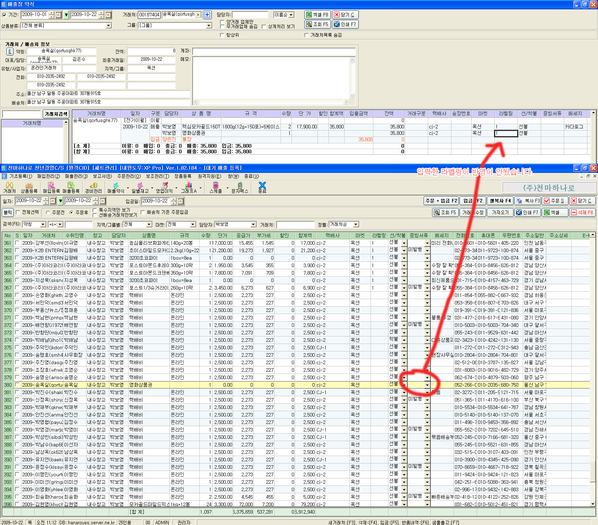Enable 무거래업체 숨김 checkbox
Image resolution: width=598 pixels, height=525 pixels.
click(222, 26)
